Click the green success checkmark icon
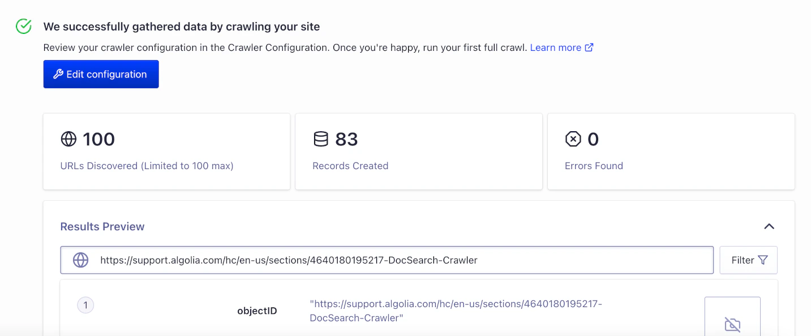811x336 pixels. [x=23, y=25]
